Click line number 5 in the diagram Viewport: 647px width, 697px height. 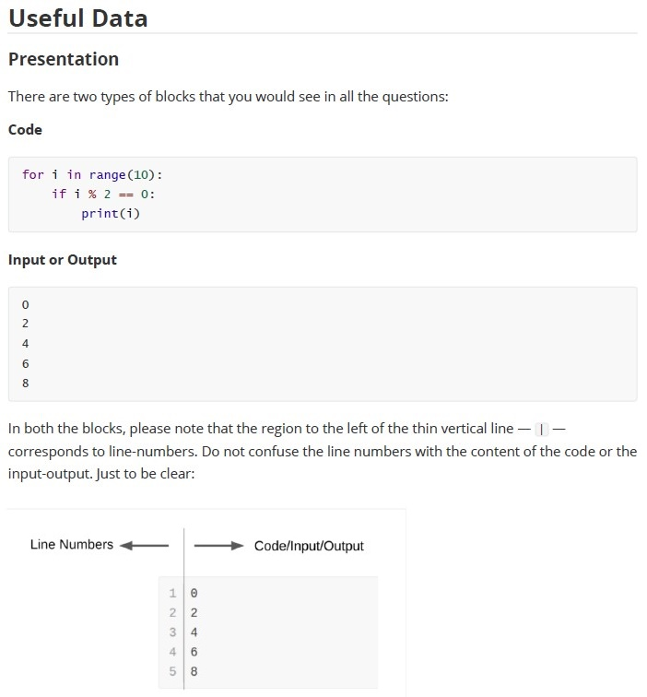[172, 671]
